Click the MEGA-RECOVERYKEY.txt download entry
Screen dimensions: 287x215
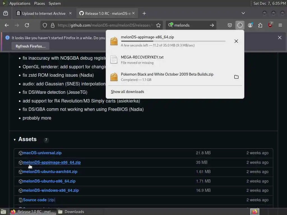click(x=175, y=60)
